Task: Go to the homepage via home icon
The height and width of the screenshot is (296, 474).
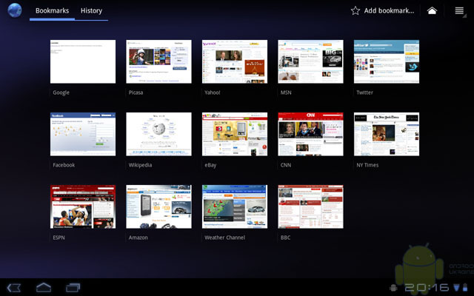Action: click(x=432, y=10)
